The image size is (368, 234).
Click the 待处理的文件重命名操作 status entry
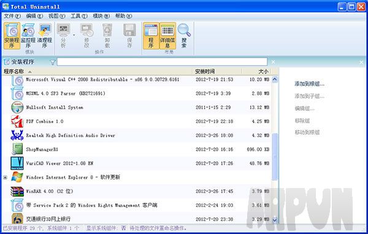(x=158, y=228)
